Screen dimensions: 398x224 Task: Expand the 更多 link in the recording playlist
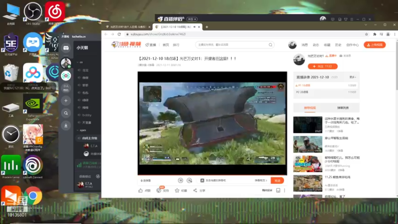click(x=353, y=77)
